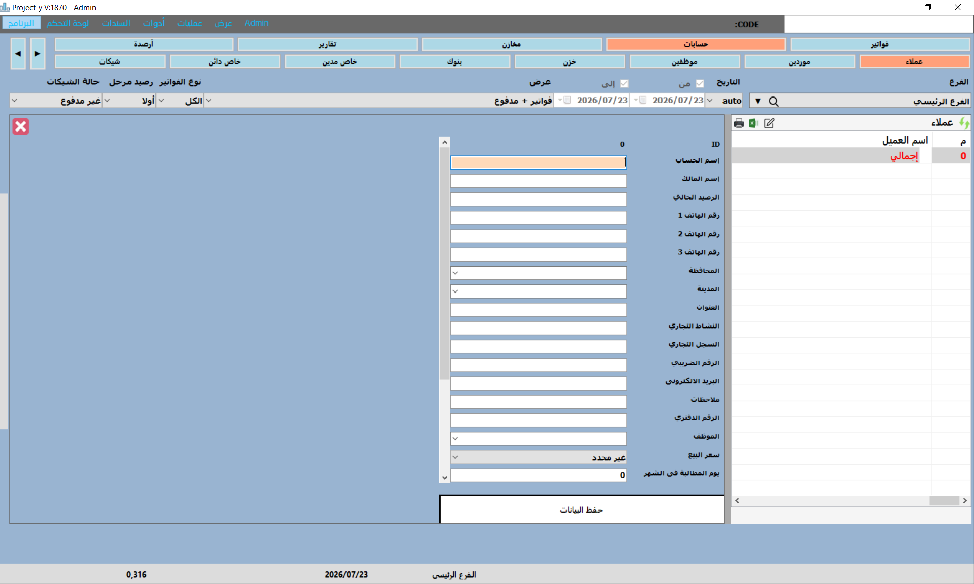
Task: Open the البرنامج menu
Action: pyautogui.click(x=21, y=23)
